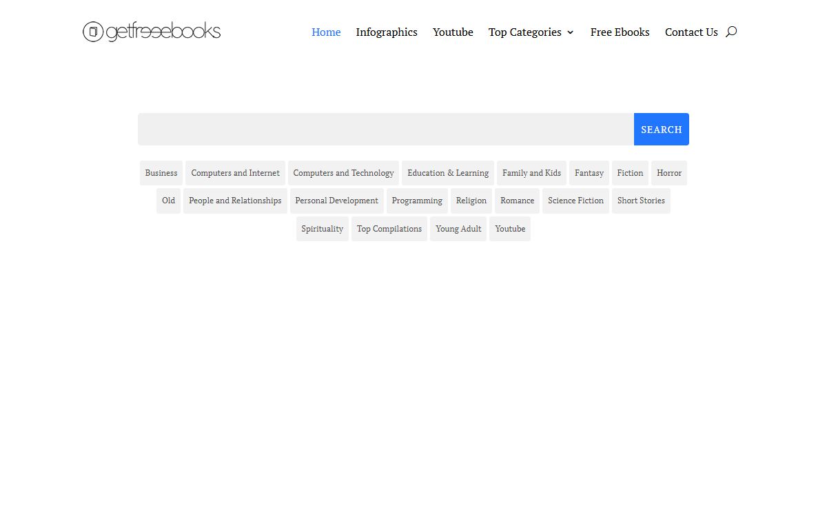Select the Business category tag
This screenshot has width=827, height=510.
tap(161, 173)
